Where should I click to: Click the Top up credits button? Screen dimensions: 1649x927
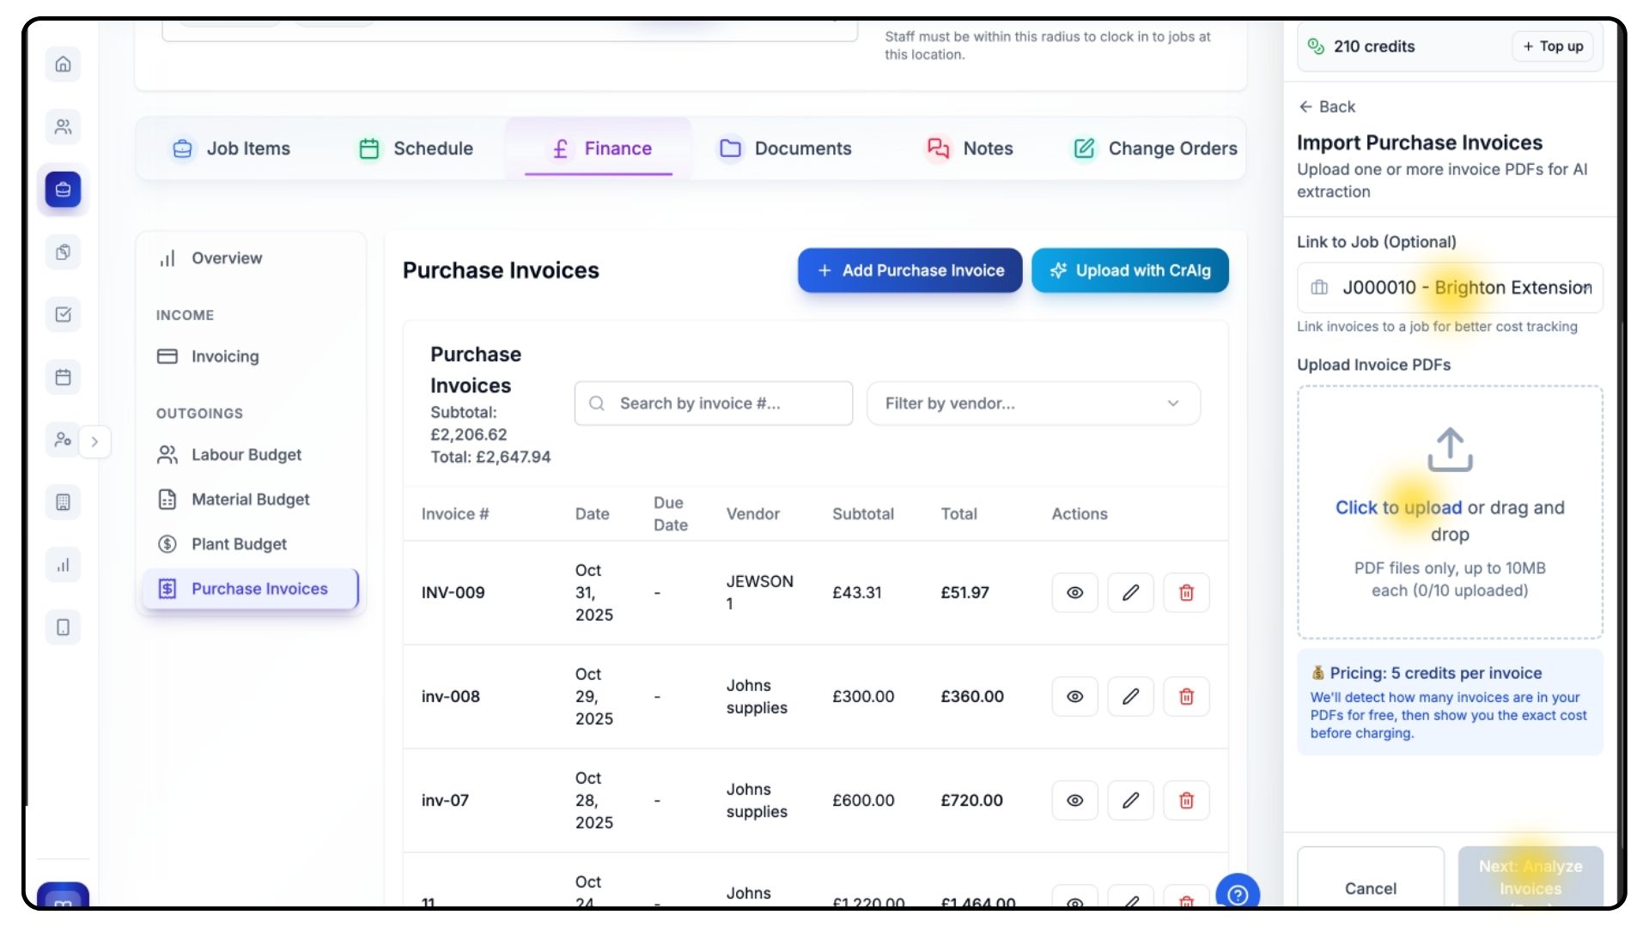pos(1552,46)
